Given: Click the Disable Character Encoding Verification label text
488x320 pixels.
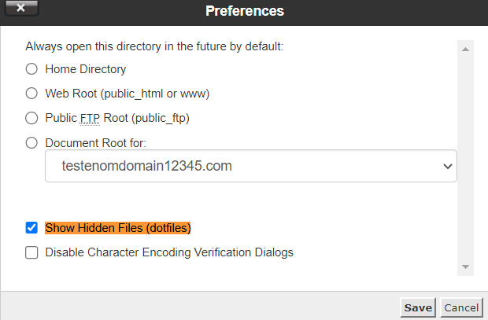Looking at the screenshot, I should [x=169, y=253].
